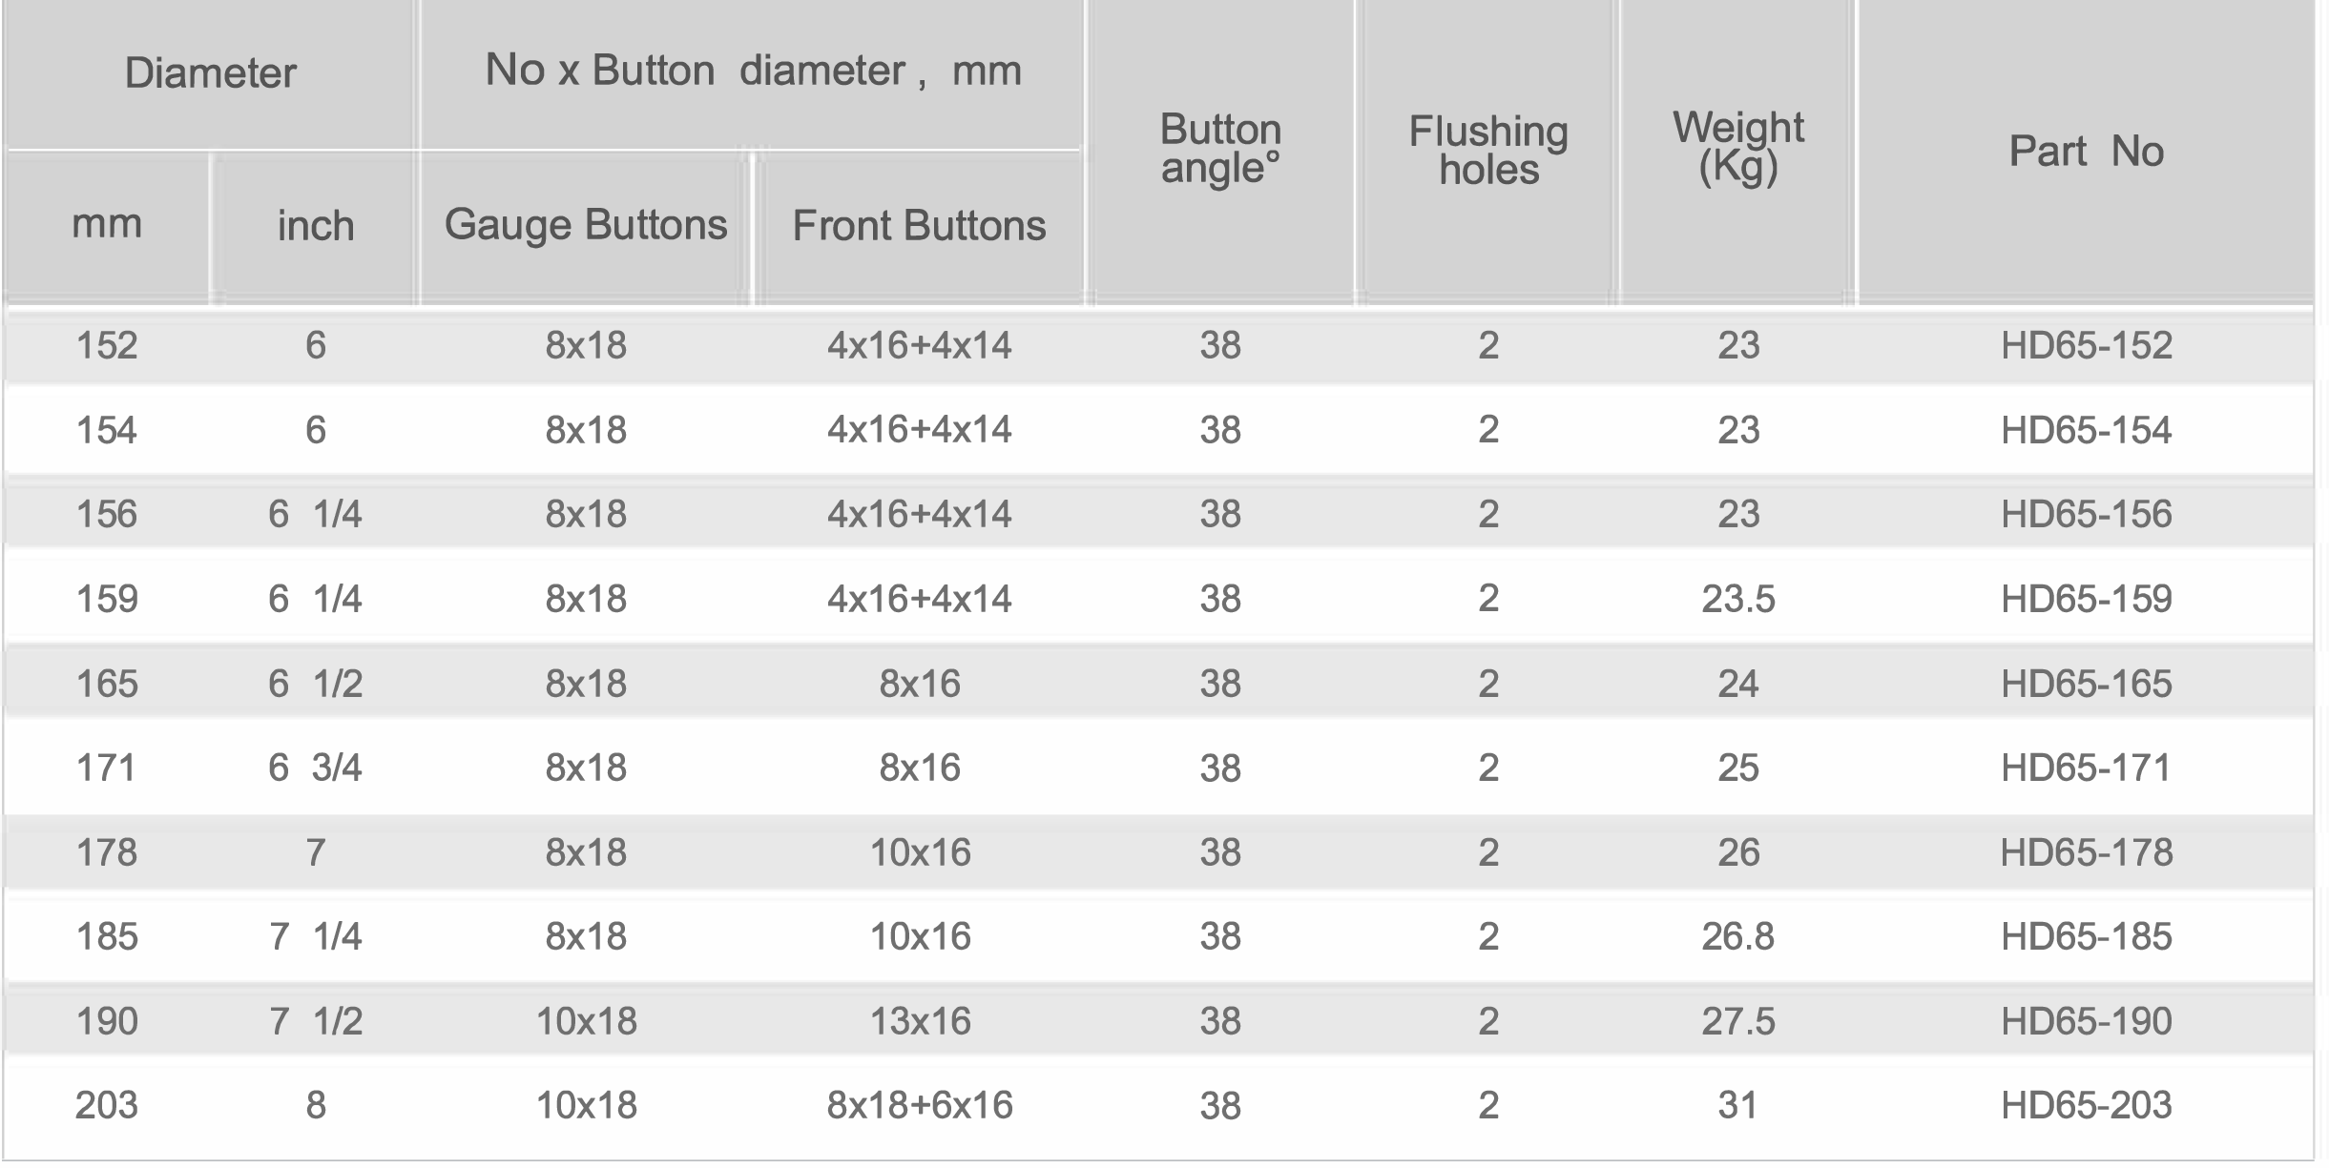Click the 6 3/4 inch cell

point(315,768)
